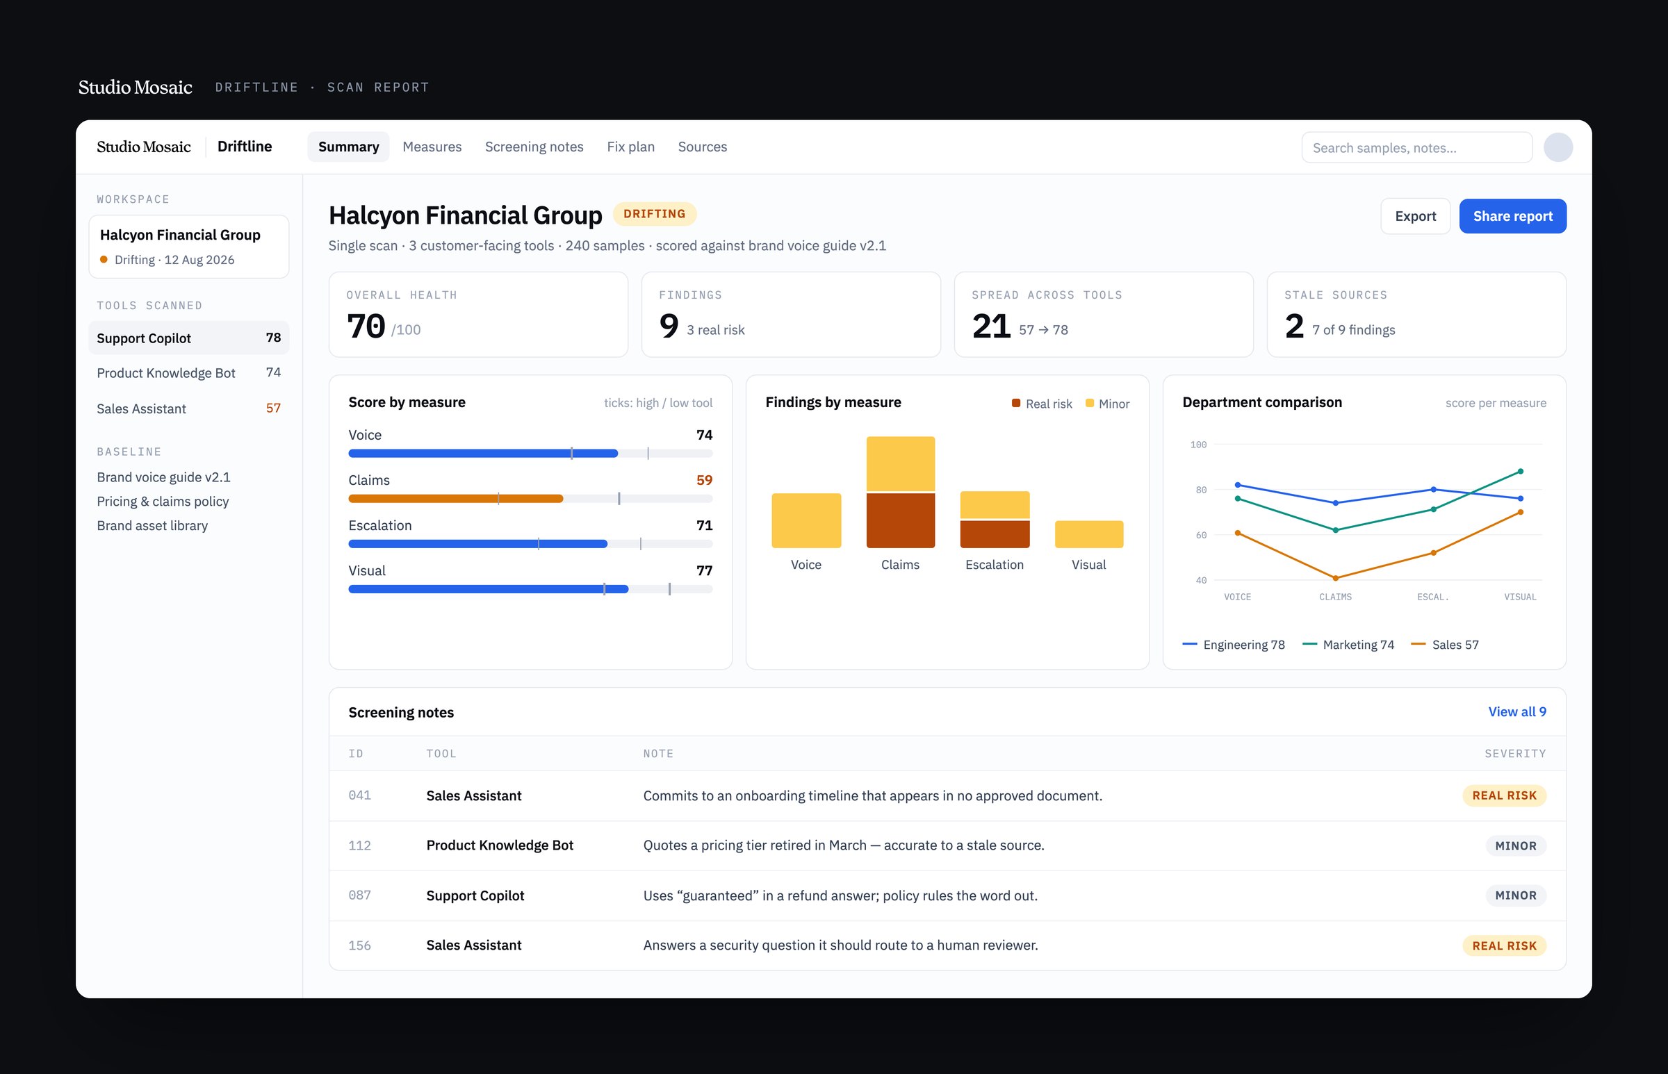Open screening note 087 about guaranteed
Screen dimensions: 1668x1074
pyautogui.click(x=947, y=895)
